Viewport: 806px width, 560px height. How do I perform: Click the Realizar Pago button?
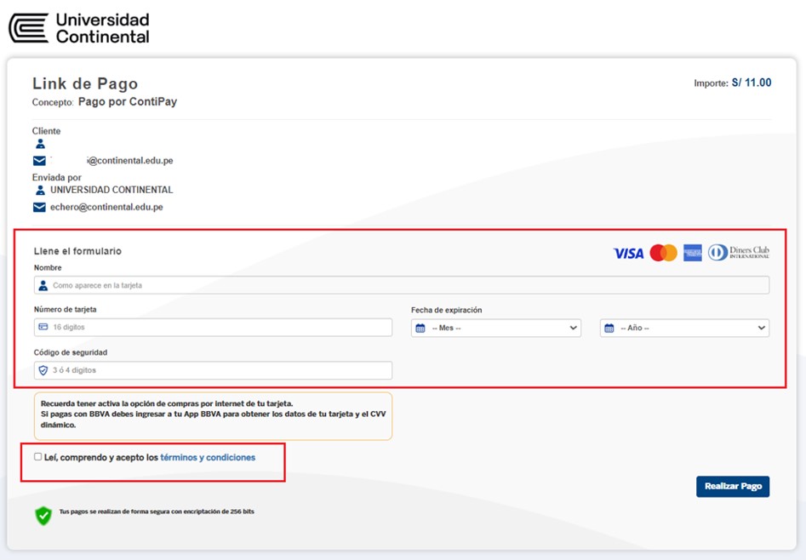coord(732,486)
